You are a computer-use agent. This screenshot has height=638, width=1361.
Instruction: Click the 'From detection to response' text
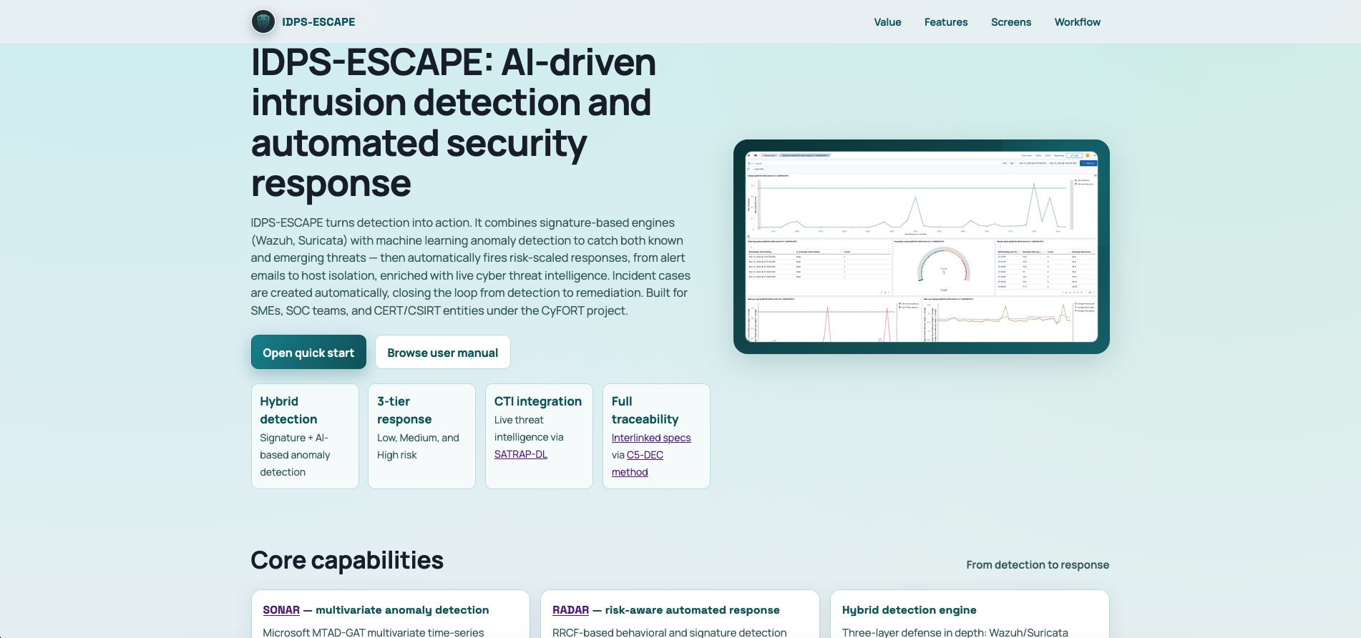pos(1038,565)
